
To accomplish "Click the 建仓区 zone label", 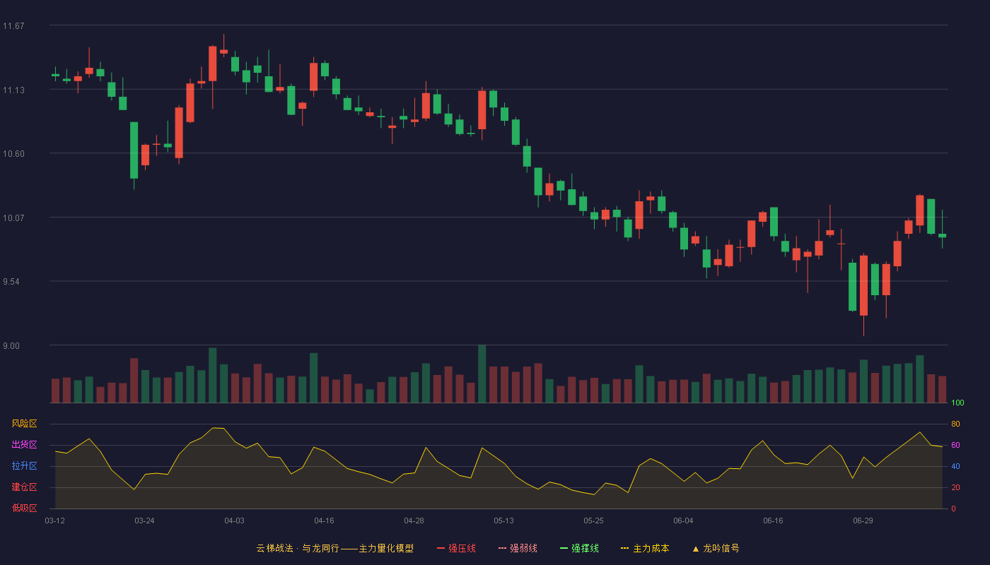I will pos(24,487).
